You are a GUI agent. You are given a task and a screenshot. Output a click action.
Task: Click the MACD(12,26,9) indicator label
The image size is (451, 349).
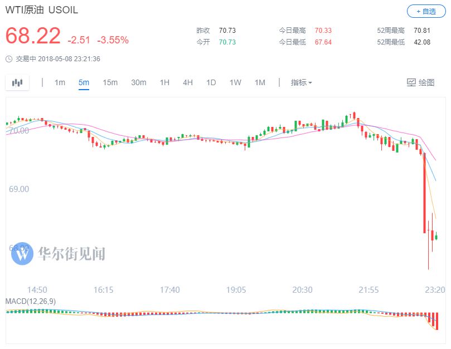pyautogui.click(x=30, y=301)
